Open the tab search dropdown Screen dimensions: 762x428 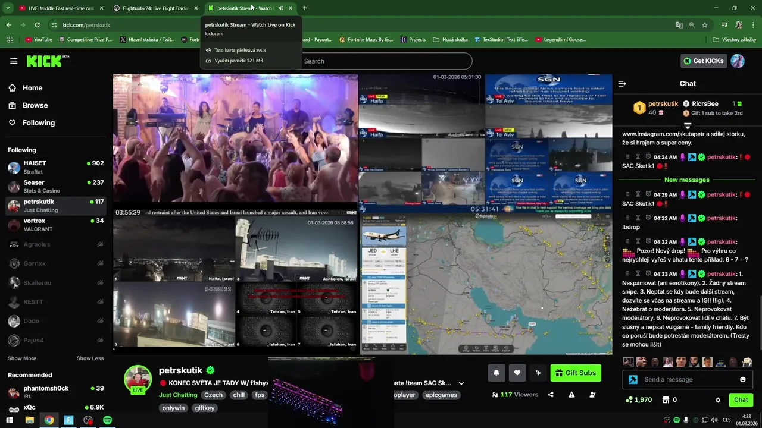8,8
